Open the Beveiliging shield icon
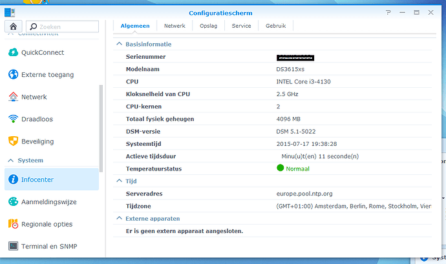Viewport: 446px width, 264px height. [13, 141]
